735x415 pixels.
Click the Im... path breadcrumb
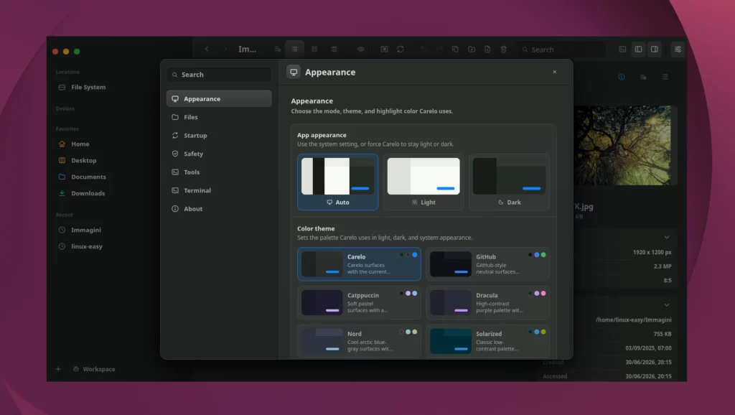pyautogui.click(x=247, y=50)
